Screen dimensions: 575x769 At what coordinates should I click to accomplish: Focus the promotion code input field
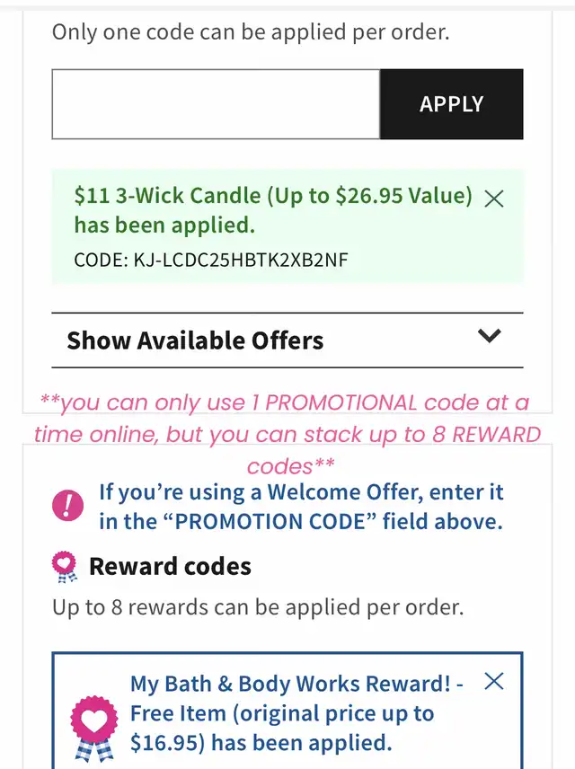[216, 104]
